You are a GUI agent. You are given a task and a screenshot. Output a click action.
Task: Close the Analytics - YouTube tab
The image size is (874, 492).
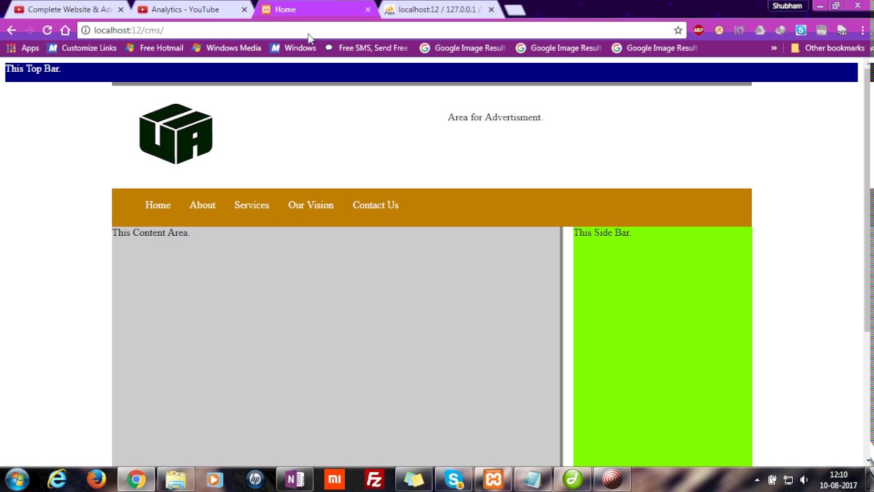click(x=244, y=10)
